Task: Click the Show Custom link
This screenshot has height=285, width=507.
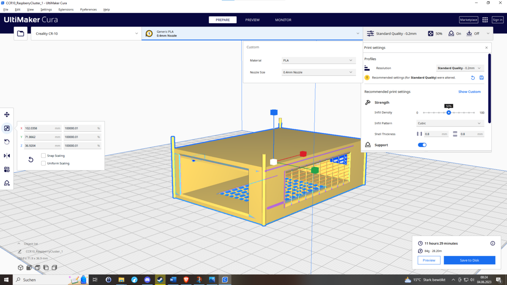Action: pyautogui.click(x=469, y=92)
